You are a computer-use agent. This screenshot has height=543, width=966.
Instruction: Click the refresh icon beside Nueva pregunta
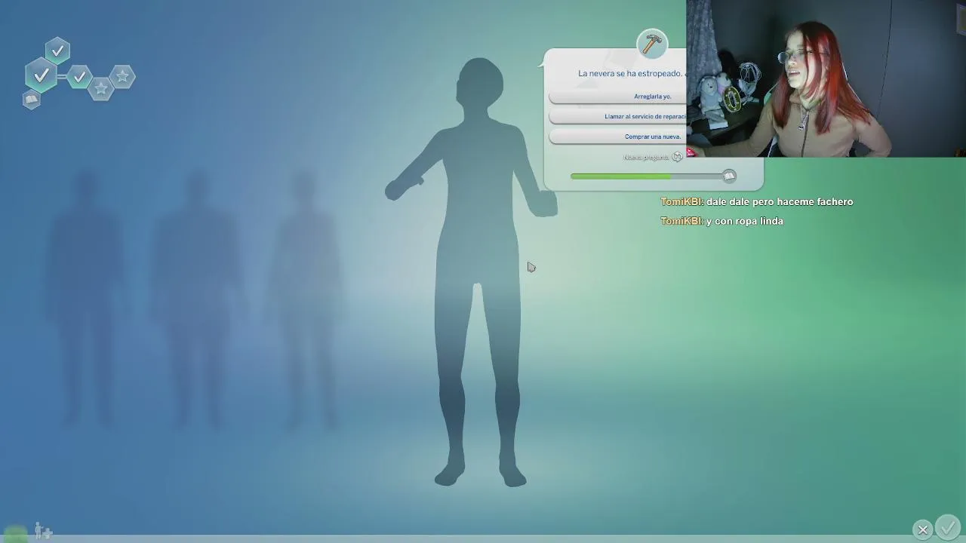pos(677,157)
